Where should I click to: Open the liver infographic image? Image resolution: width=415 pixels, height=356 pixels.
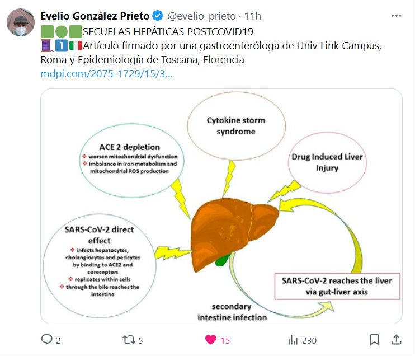(221, 206)
